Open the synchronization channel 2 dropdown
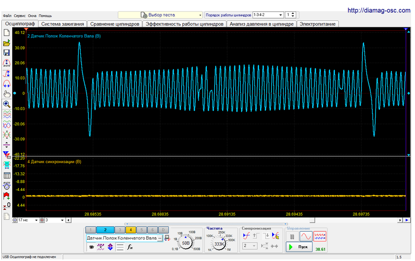 click(250, 246)
